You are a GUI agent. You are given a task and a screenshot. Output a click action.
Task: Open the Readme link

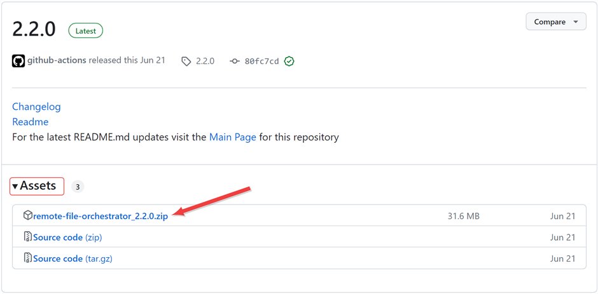(30, 122)
